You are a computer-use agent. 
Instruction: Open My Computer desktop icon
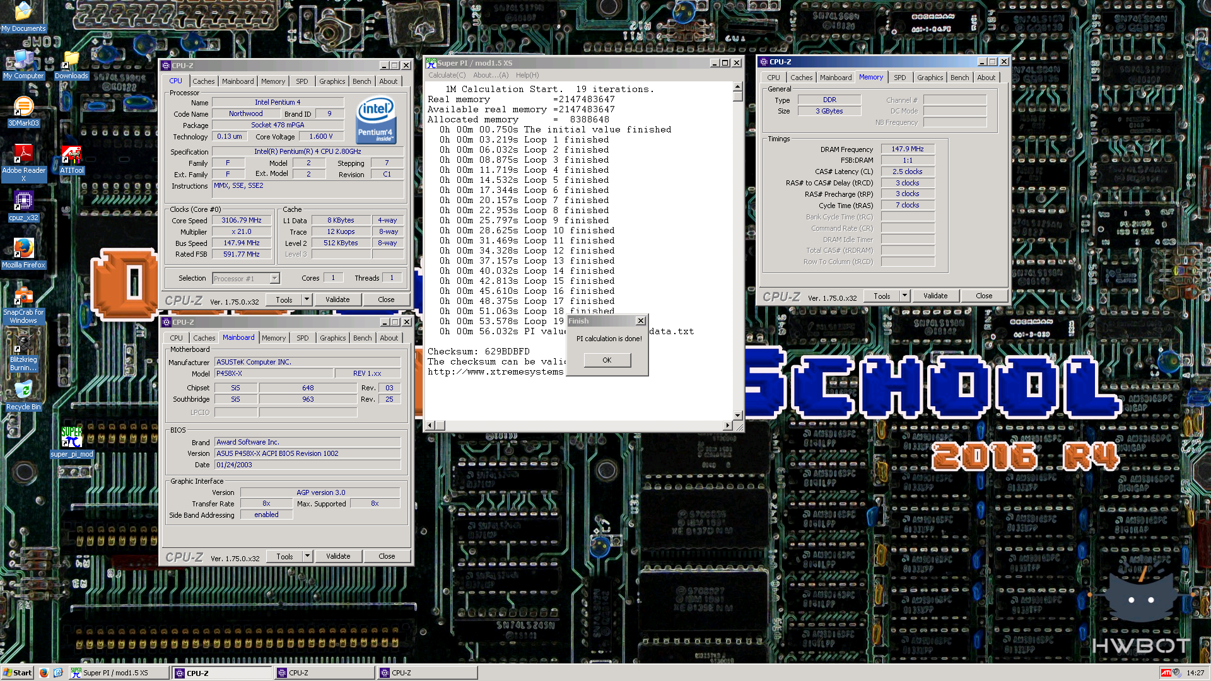pyautogui.click(x=23, y=64)
